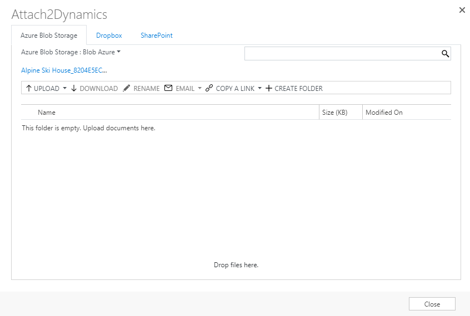Expand the Copy a Link dropdown arrow
The image size is (470, 316).
pyautogui.click(x=259, y=88)
